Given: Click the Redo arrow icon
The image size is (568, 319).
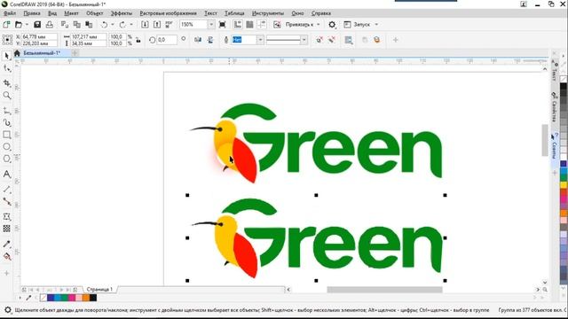Looking at the screenshot, I should (x=122, y=24).
